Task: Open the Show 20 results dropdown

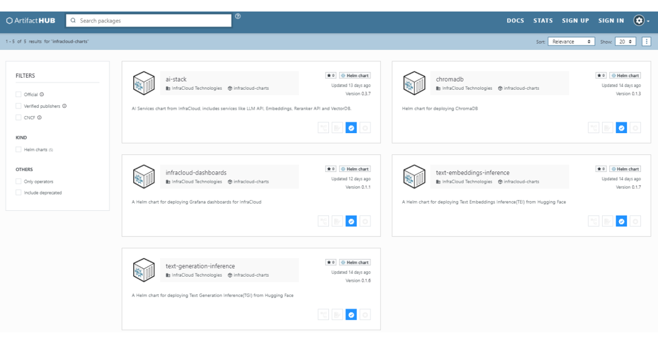Action: [625, 41]
